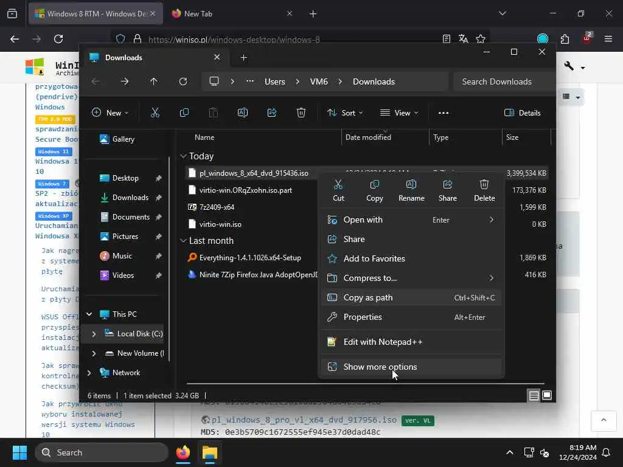Click Show more options
This screenshot has height=467, width=623.
[x=411, y=367]
